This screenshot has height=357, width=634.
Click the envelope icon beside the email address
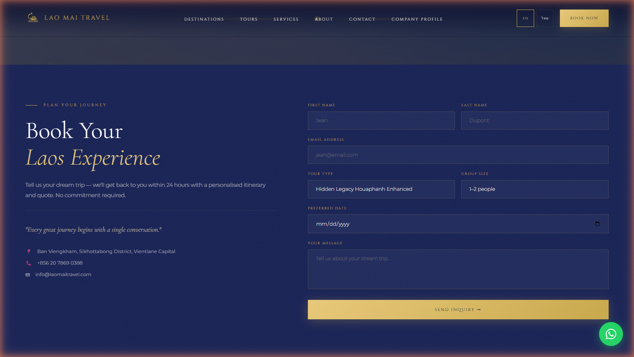pyautogui.click(x=27, y=274)
